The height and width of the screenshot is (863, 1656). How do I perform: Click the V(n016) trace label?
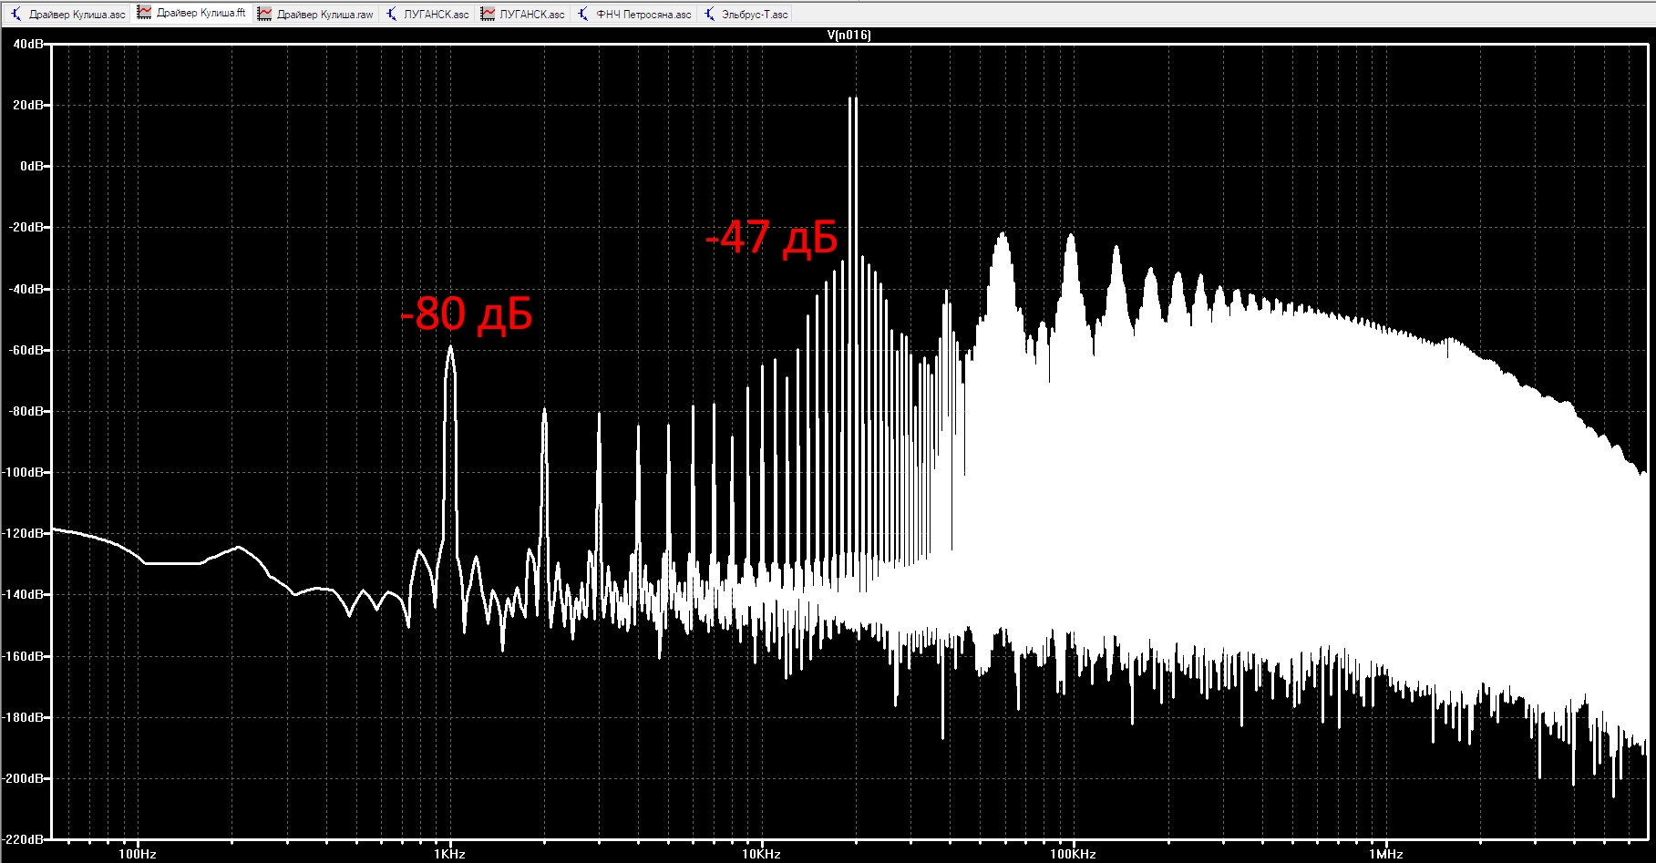[849, 36]
